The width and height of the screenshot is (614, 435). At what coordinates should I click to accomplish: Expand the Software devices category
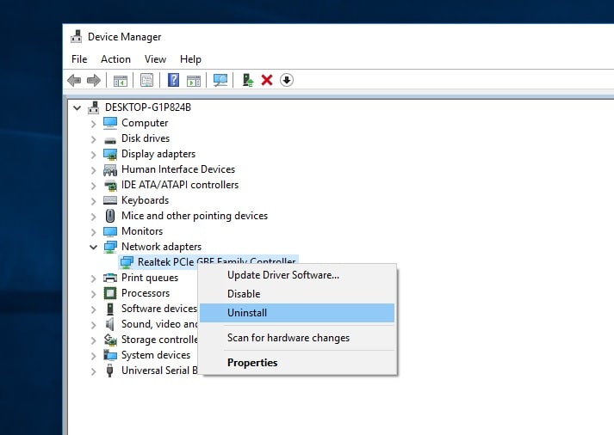(x=93, y=309)
